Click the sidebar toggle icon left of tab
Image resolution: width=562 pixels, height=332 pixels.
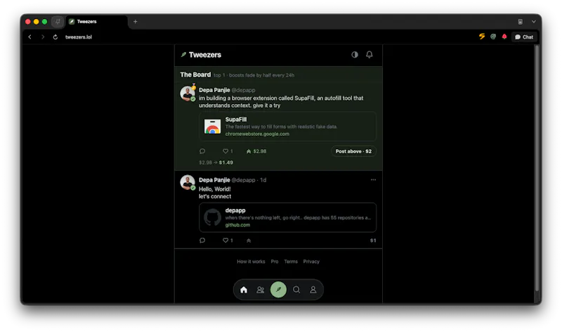58,22
